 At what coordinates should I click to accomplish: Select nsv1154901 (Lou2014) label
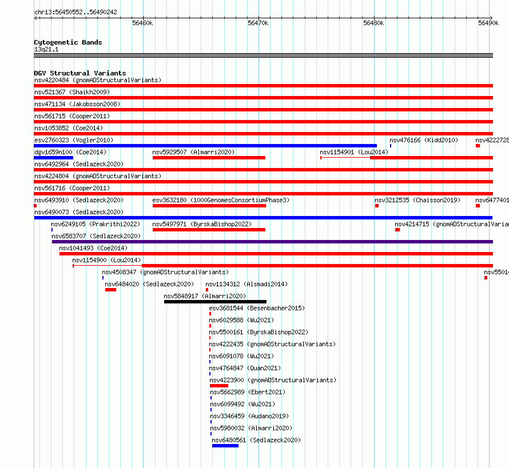[x=354, y=152]
